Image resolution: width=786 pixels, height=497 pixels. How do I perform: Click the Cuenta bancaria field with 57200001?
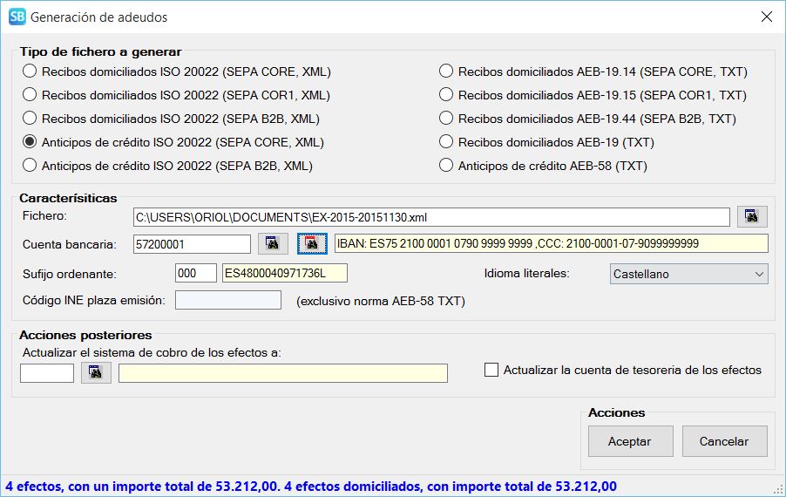tap(192, 244)
